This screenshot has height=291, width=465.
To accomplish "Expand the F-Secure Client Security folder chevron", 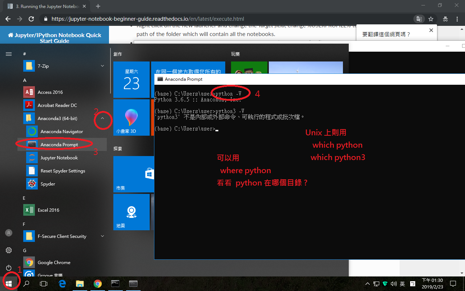I will pyautogui.click(x=102, y=236).
